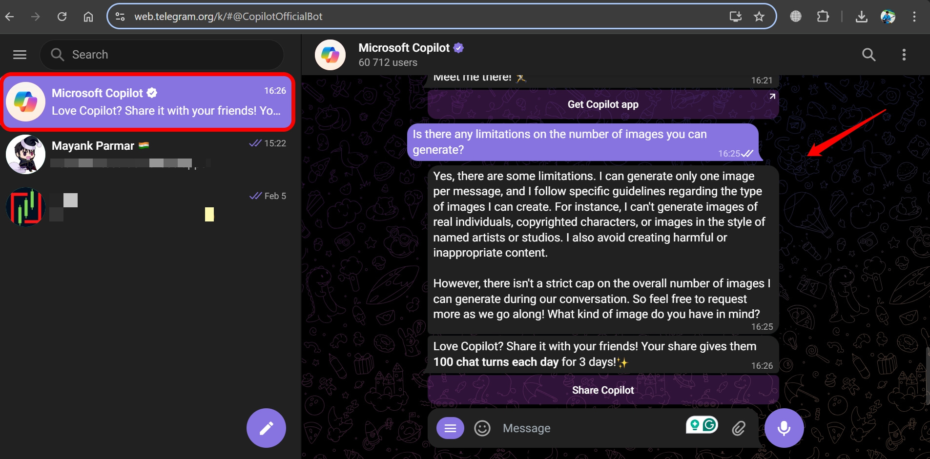The image size is (930, 459).
Task: Click the Share Copilot button
Action: click(602, 390)
